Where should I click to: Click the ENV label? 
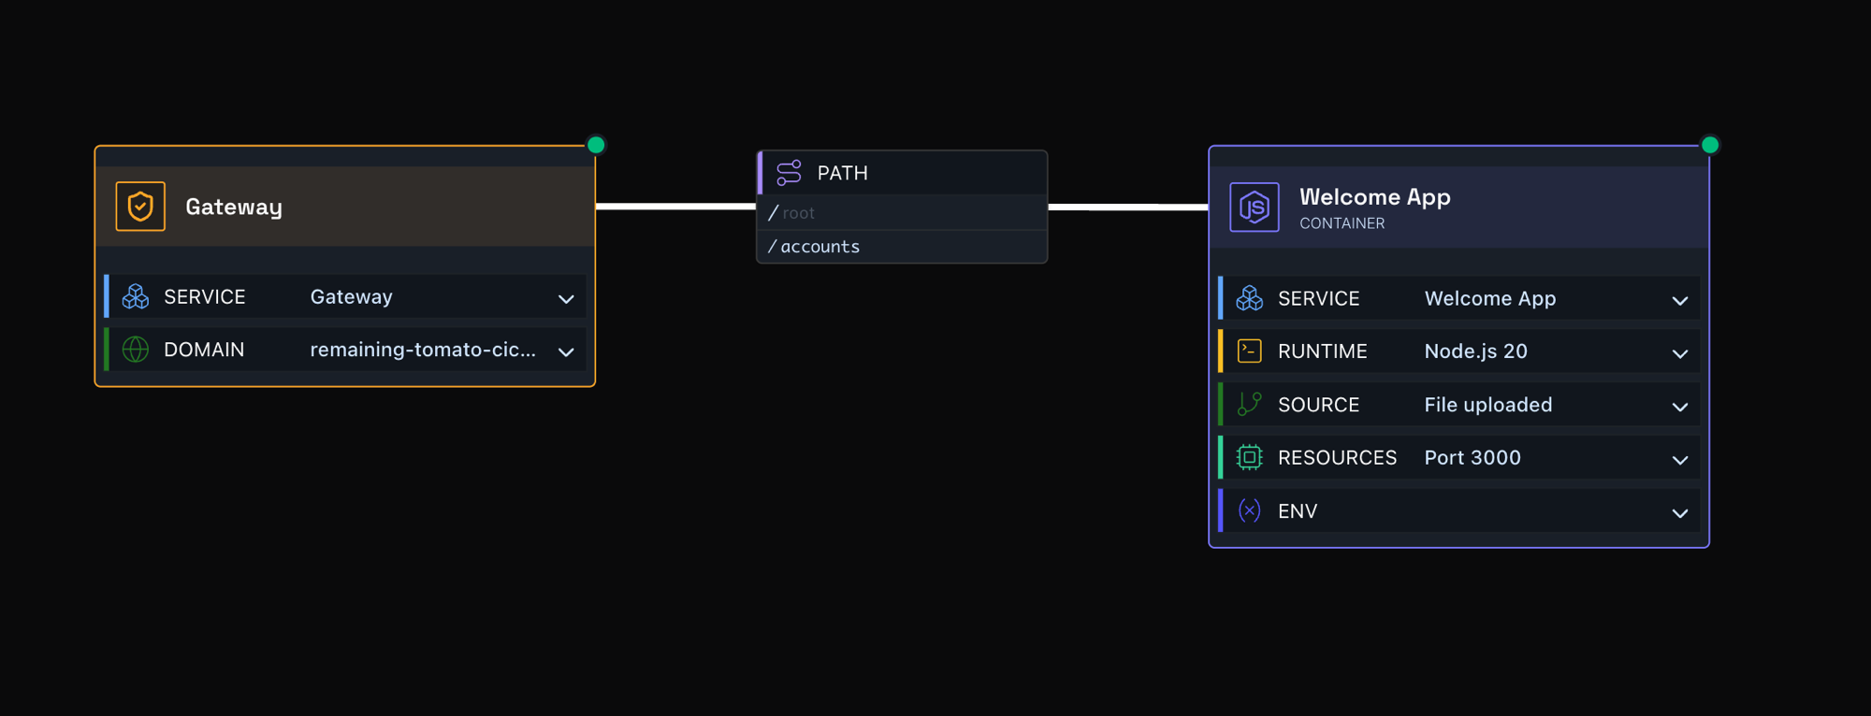coord(1298,511)
